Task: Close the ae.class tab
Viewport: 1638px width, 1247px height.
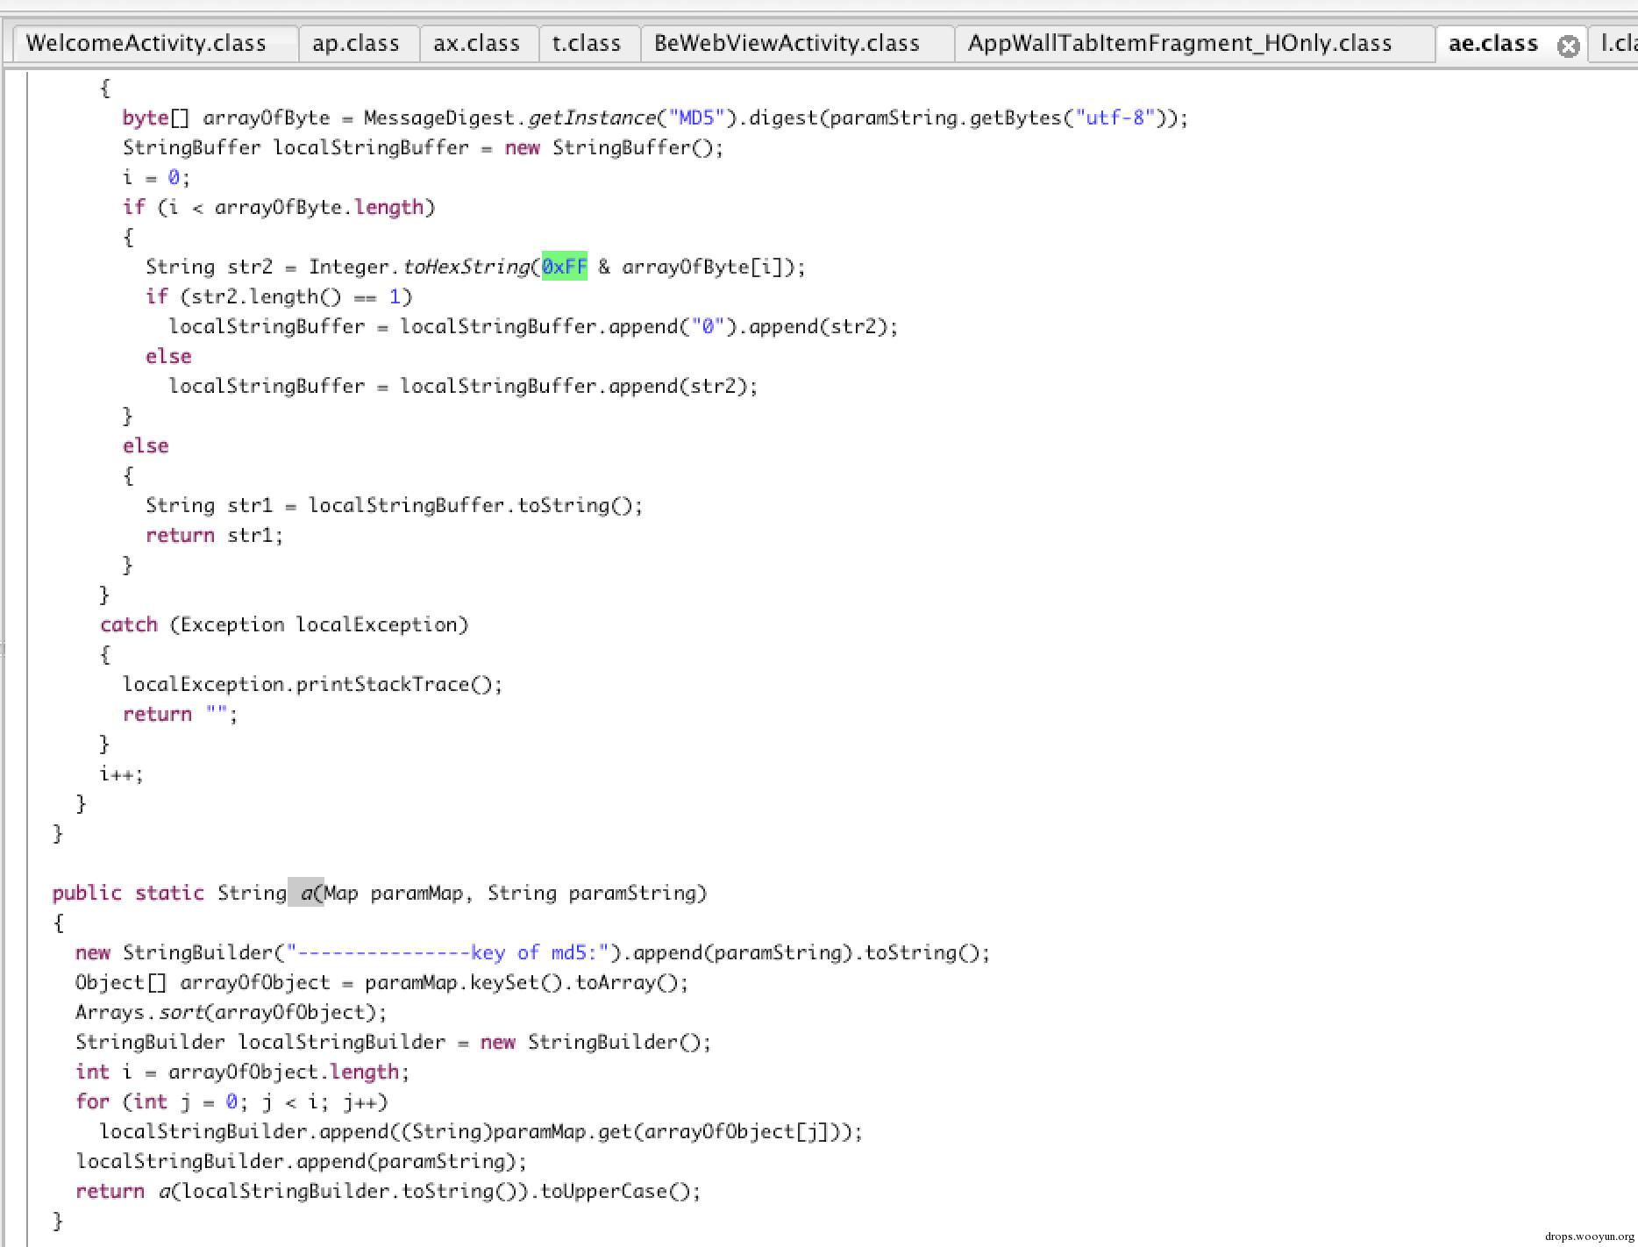Action: click(x=1568, y=46)
